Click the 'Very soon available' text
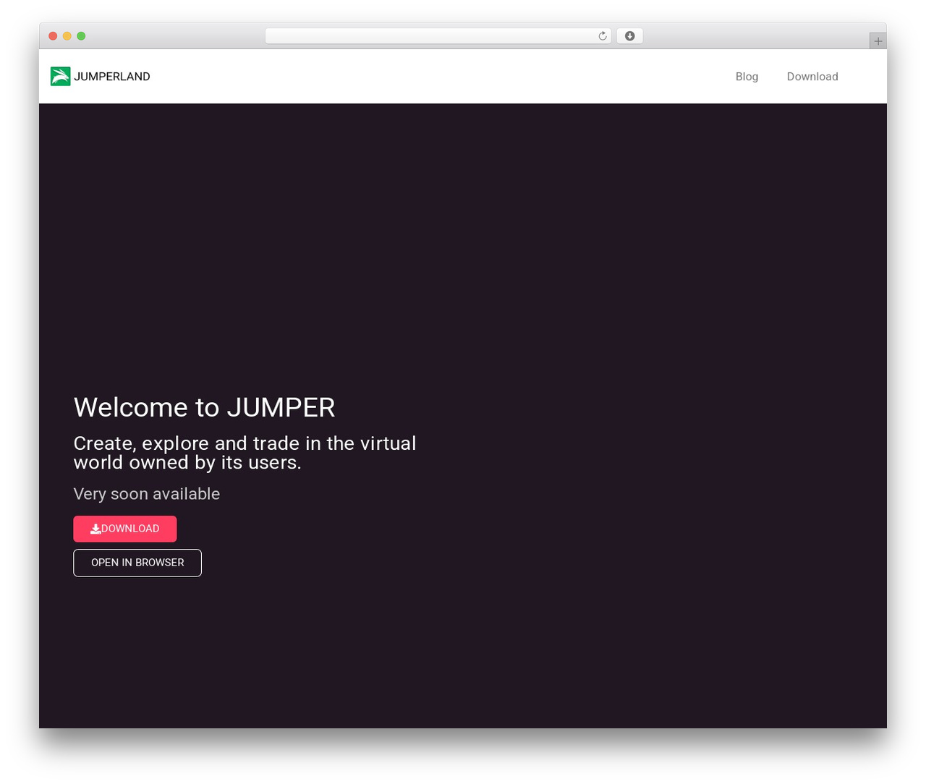 [x=147, y=494]
